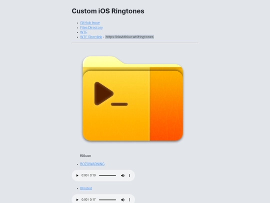Click the BOZOWARNING ringtone link
Viewport: 270px width, 203px height.
click(x=92, y=164)
